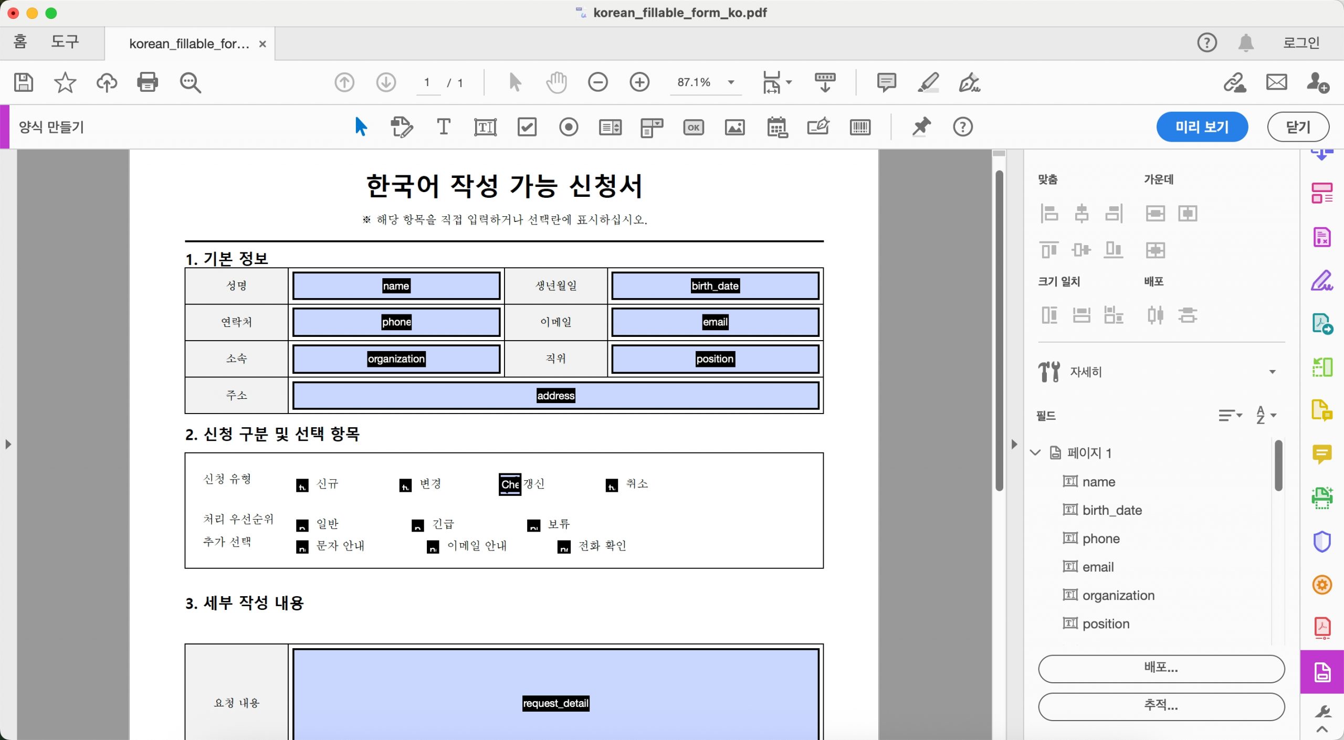1344x740 pixels.
Task: Distribute fields horizontally
Action: [x=1155, y=315]
